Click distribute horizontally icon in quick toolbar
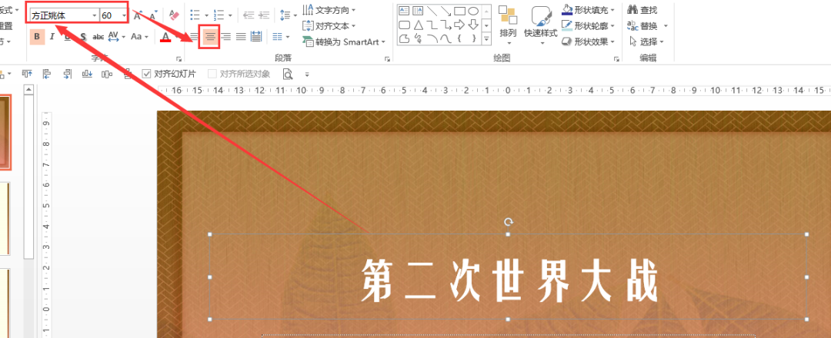Screen dimensions: 831x338 [x=107, y=74]
